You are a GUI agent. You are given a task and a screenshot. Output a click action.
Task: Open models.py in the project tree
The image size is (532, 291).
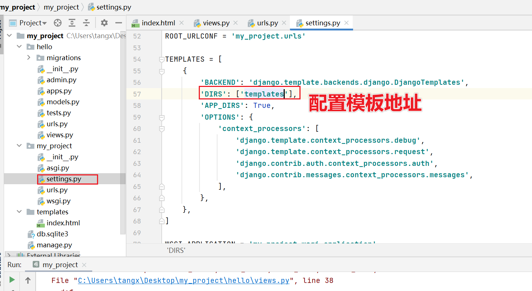[63, 102]
